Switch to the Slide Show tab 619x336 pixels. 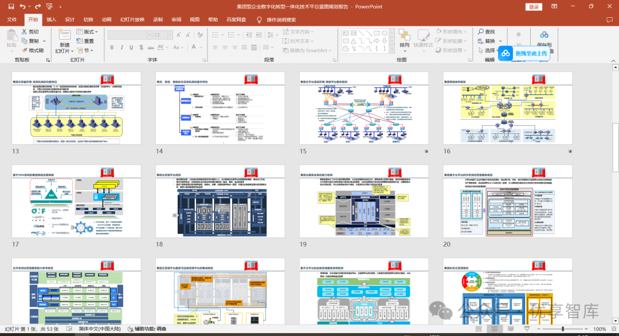tap(132, 19)
